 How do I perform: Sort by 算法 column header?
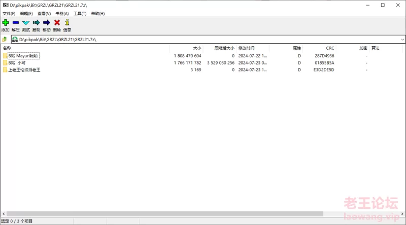pos(386,48)
